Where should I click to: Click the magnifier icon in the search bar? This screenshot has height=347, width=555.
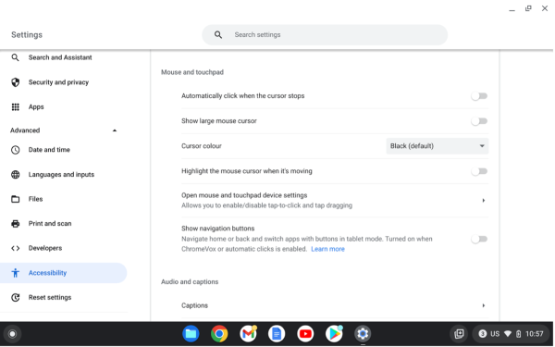click(x=218, y=35)
